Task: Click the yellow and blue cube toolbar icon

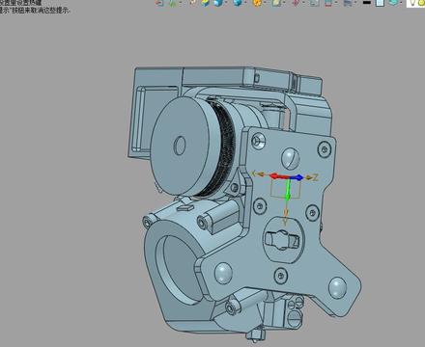Action: click(x=206, y=3)
